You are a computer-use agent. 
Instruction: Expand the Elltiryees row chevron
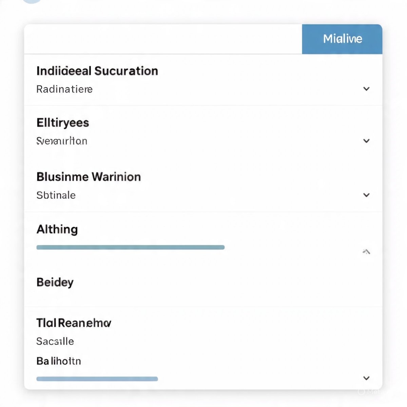pyautogui.click(x=366, y=141)
